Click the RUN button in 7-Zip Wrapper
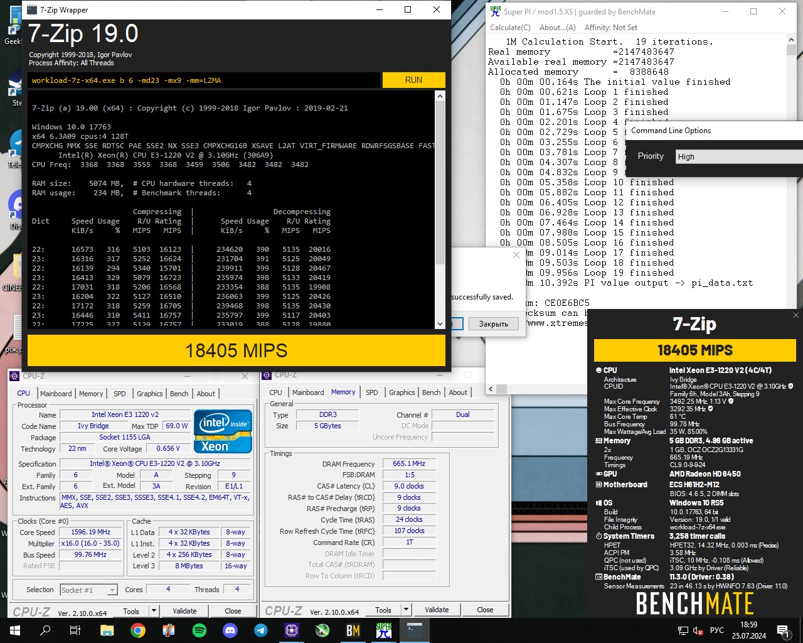803x643 pixels. 413,80
